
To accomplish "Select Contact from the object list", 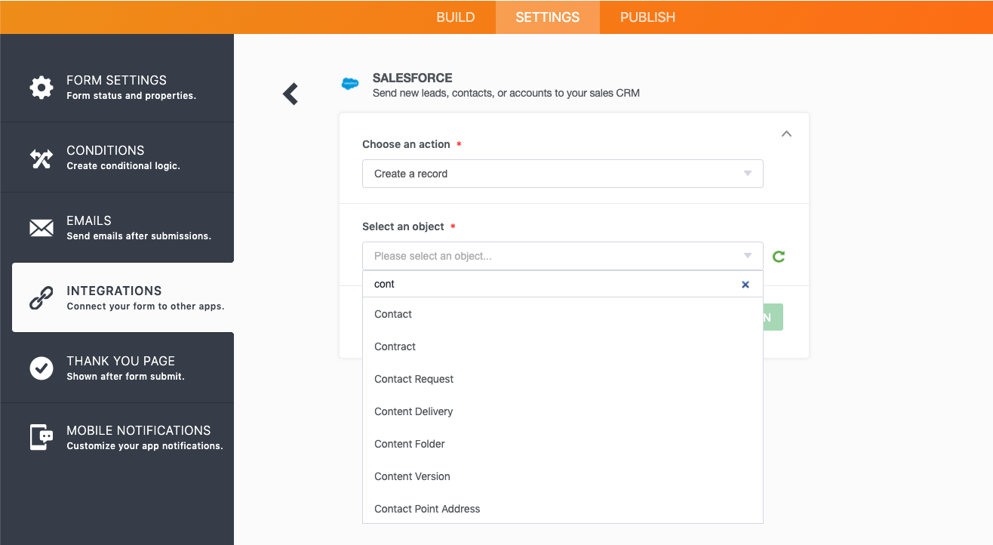I will point(393,314).
